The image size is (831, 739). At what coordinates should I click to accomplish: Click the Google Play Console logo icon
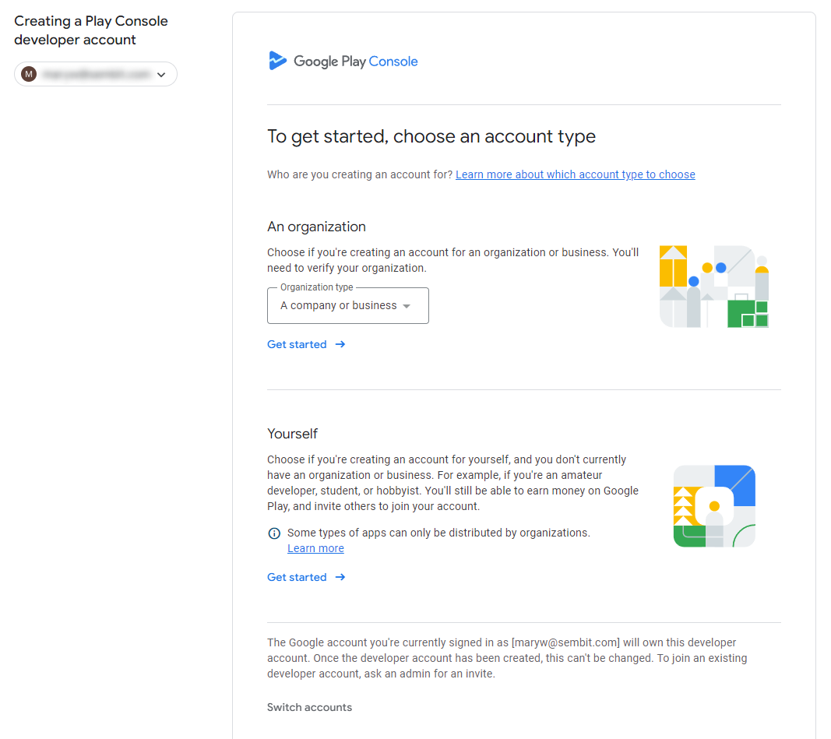(277, 61)
